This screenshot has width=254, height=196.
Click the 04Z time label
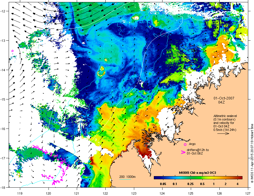[221, 102]
